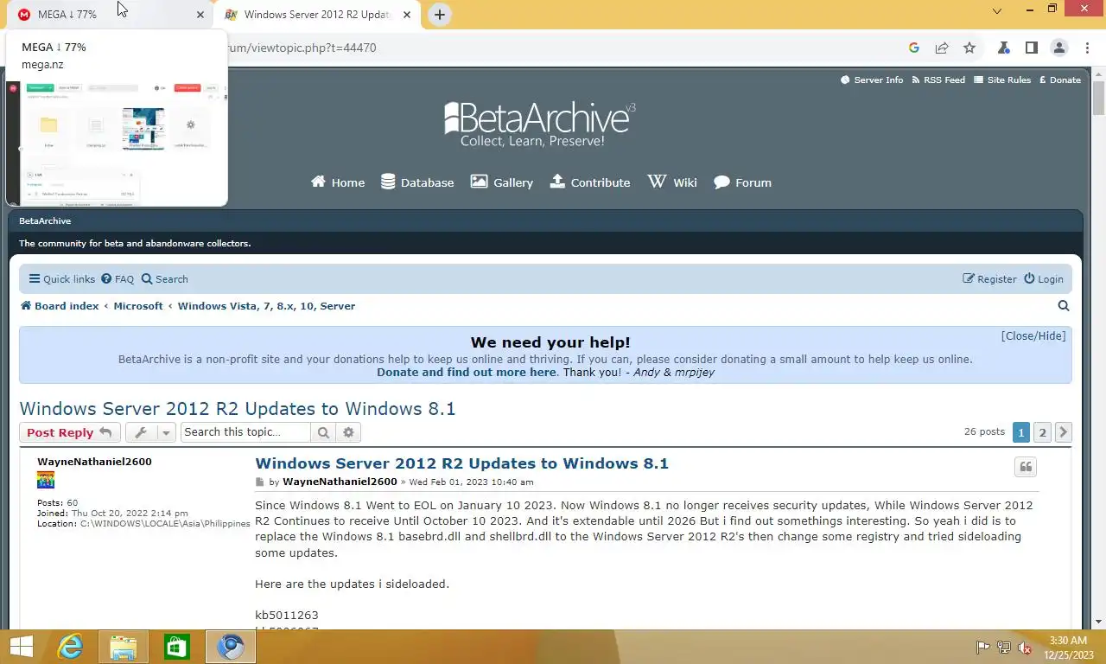
Task: Open File Explorer from taskbar
Action: pos(124,647)
